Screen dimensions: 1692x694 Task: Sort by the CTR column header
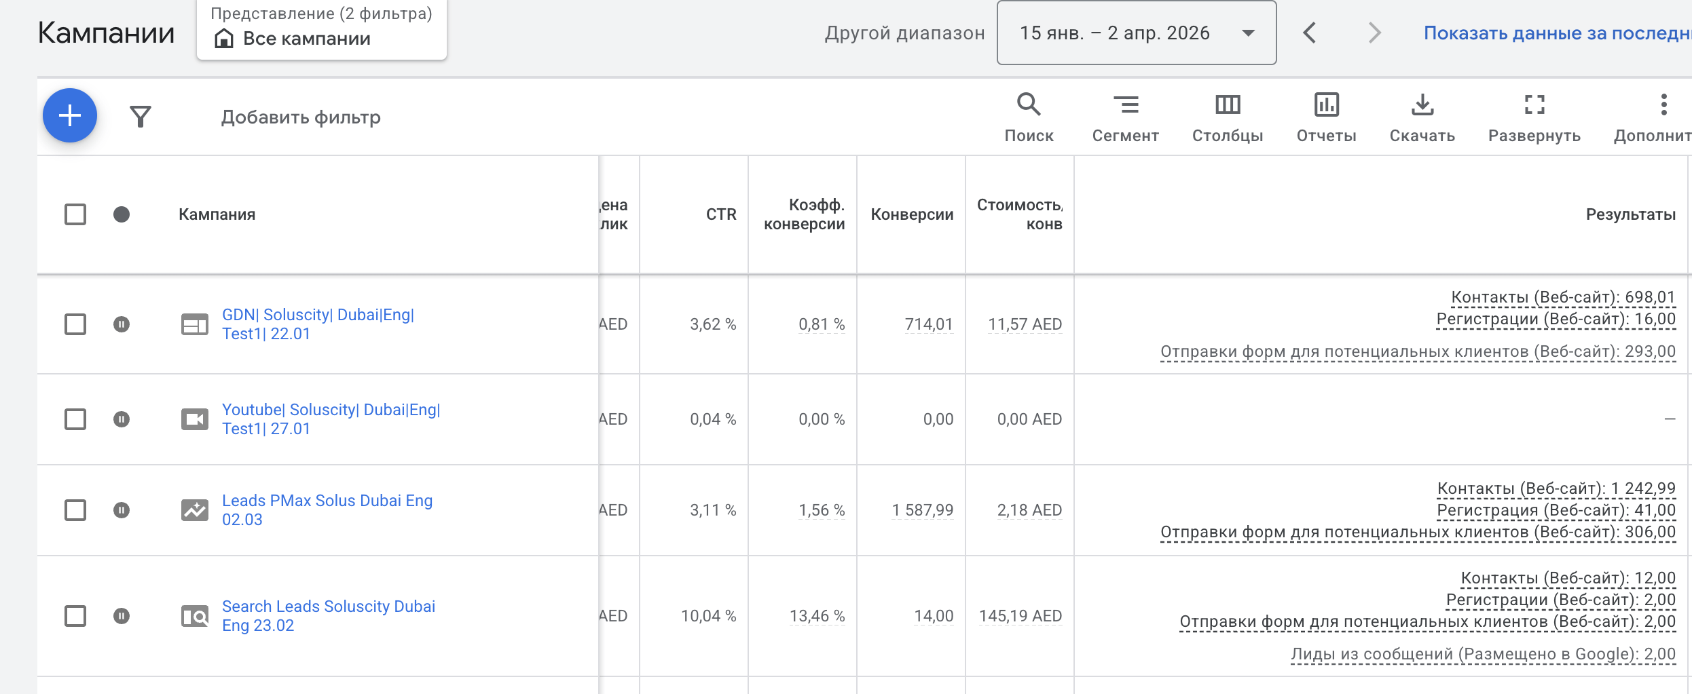pyautogui.click(x=720, y=214)
